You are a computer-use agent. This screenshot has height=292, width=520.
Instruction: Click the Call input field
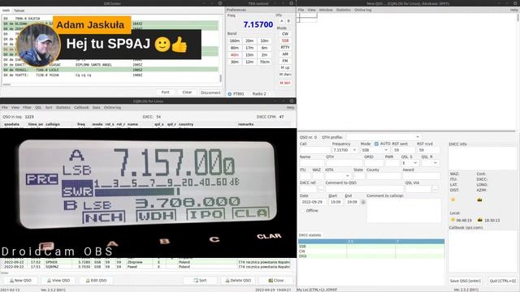click(x=314, y=150)
